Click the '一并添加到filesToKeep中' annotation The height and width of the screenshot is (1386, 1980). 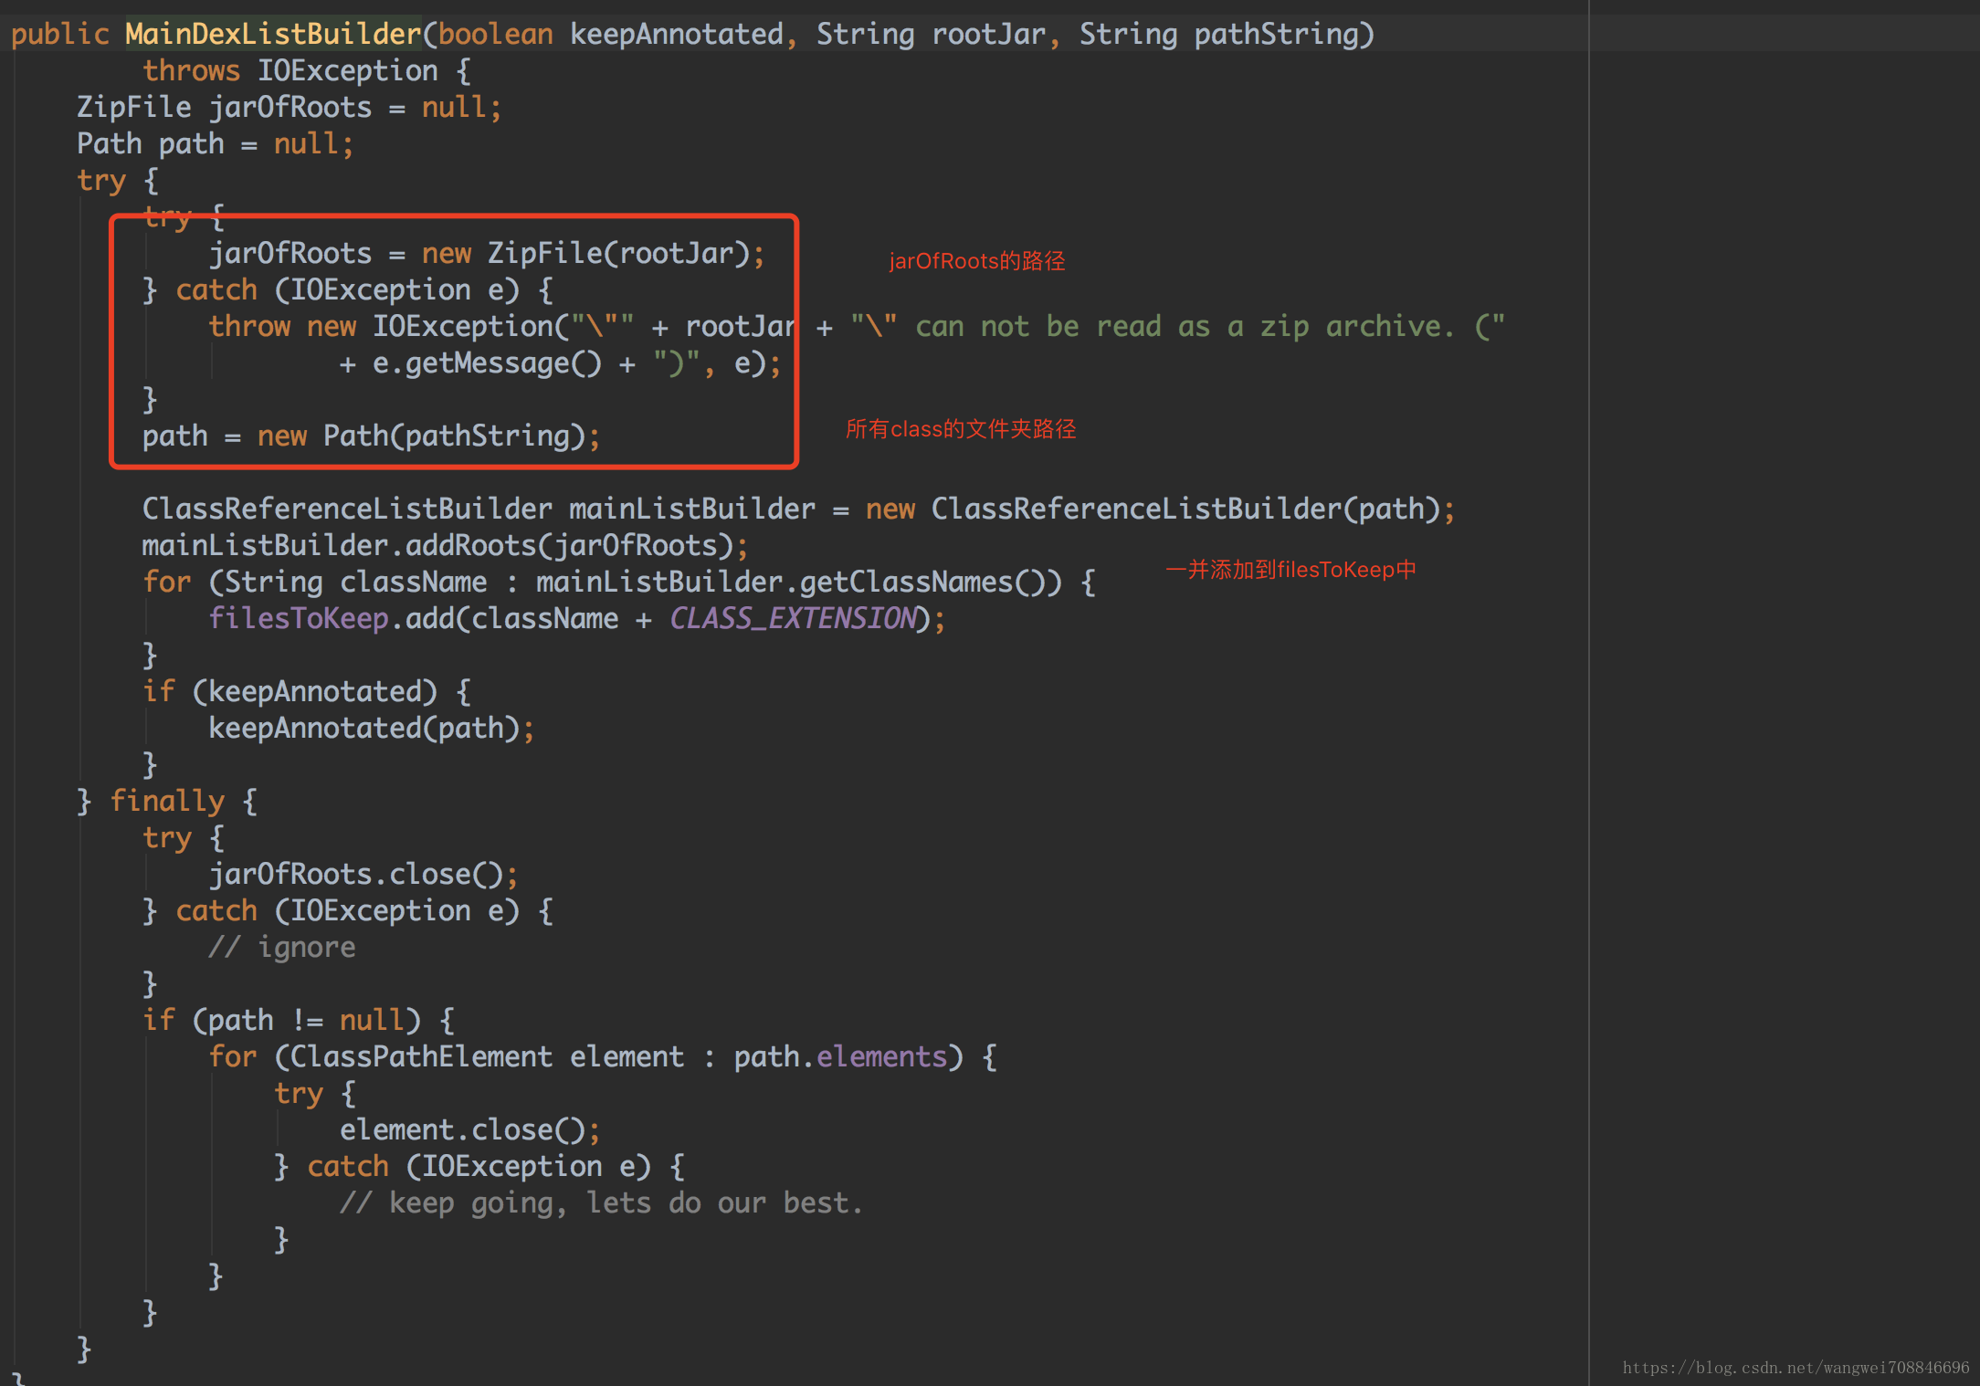[x=1290, y=570]
